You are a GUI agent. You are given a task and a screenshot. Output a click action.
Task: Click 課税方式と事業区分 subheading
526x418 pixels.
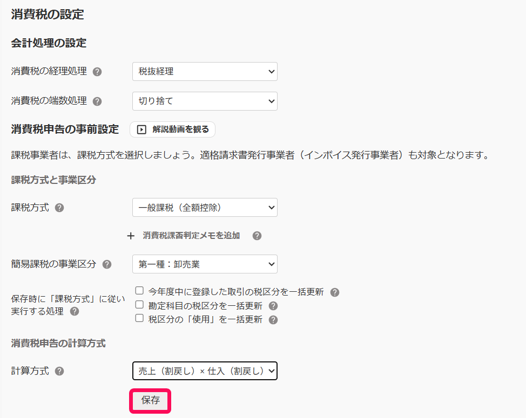click(x=53, y=180)
